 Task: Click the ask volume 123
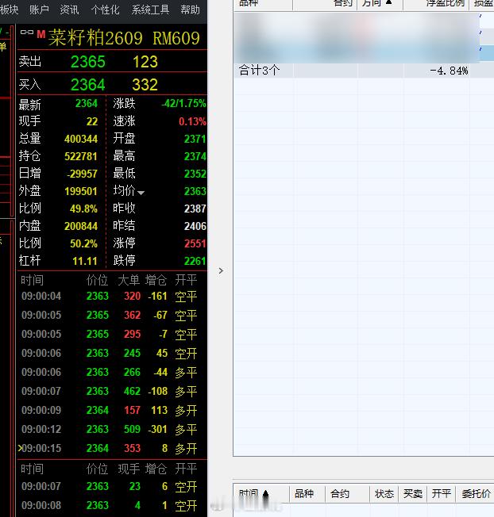pyautogui.click(x=145, y=62)
